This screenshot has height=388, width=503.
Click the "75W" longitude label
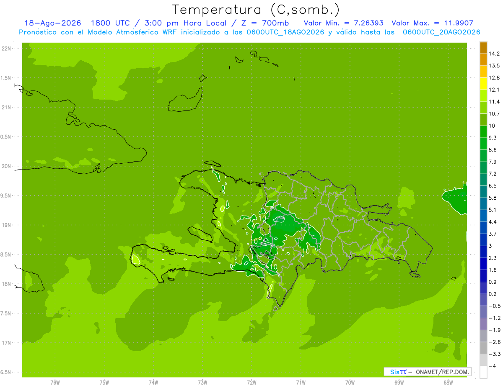[104, 383]
